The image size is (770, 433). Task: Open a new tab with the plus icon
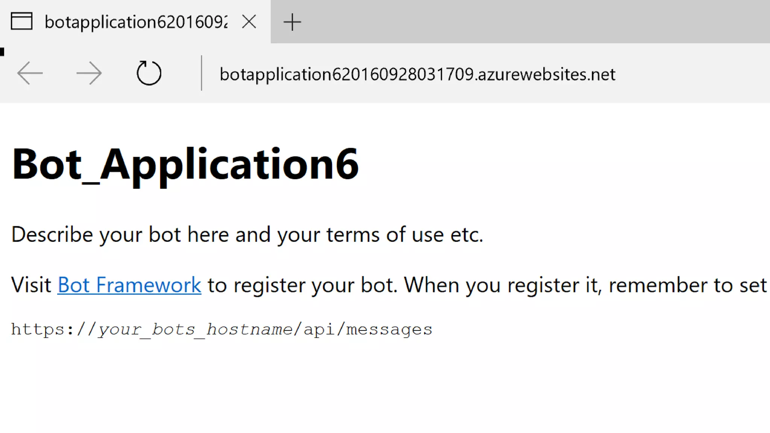292,22
